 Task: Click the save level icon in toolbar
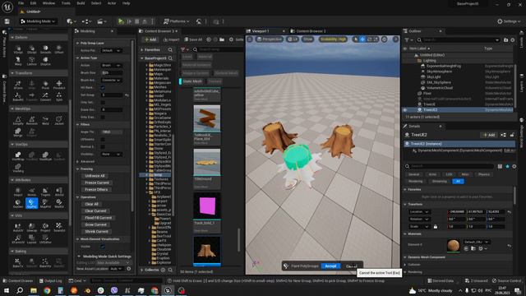pos(7,21)
